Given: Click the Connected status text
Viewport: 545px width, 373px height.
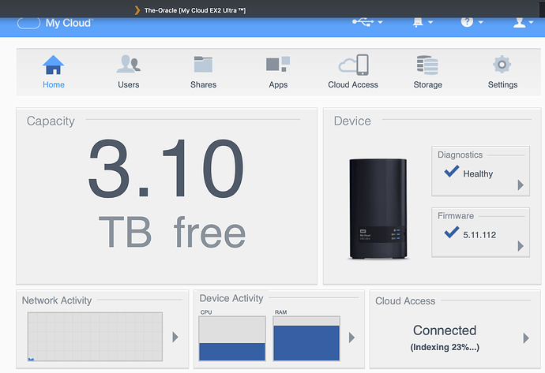Looking at the screenshot, I should 445,330.
